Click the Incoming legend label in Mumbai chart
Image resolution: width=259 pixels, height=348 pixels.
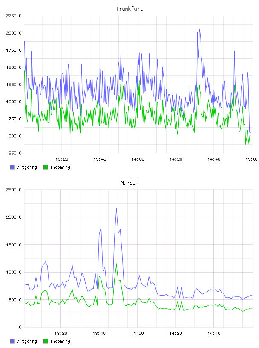pos(60,341)
